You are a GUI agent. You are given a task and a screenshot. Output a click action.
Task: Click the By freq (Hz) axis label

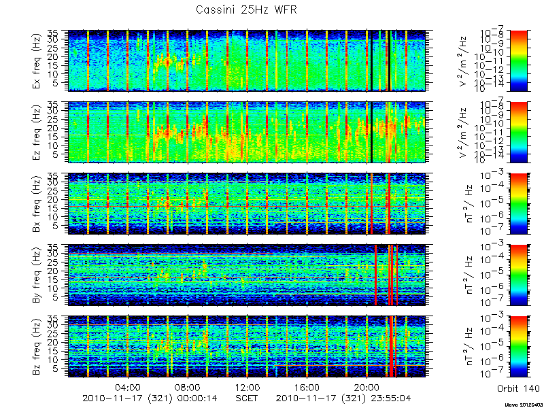tap(37, 275)
